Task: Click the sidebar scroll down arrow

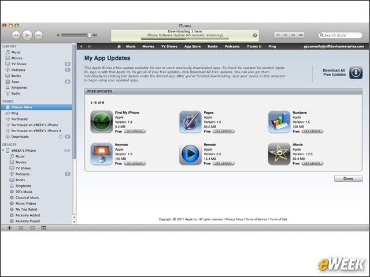Action: (74, 222)
